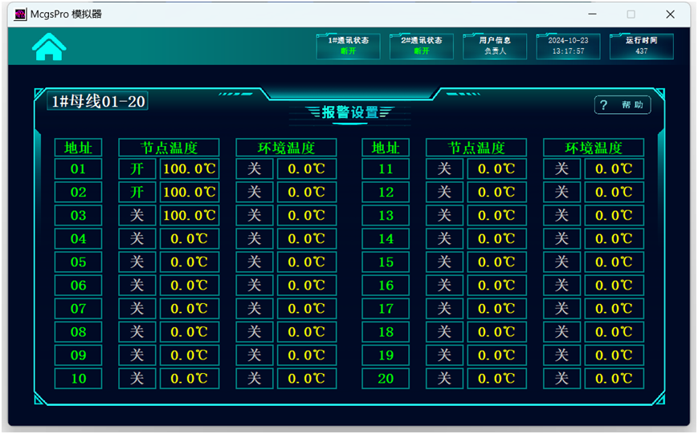Click the date and time display
Screen dimensions: 698x434
(x=568, y=46)
